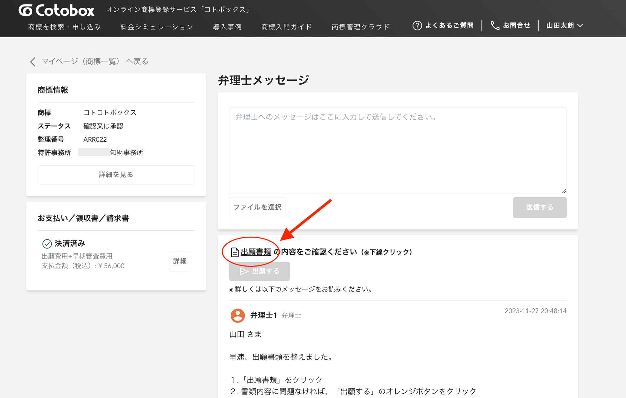Click the back chevron to マイページ
This screenshot has height=398, width=626.
[x=33, y=61]
